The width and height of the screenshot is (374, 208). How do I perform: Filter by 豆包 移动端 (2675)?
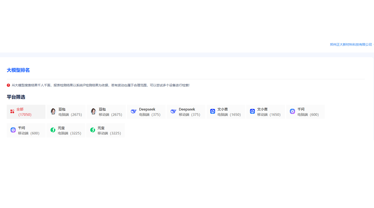click(110, 112)
